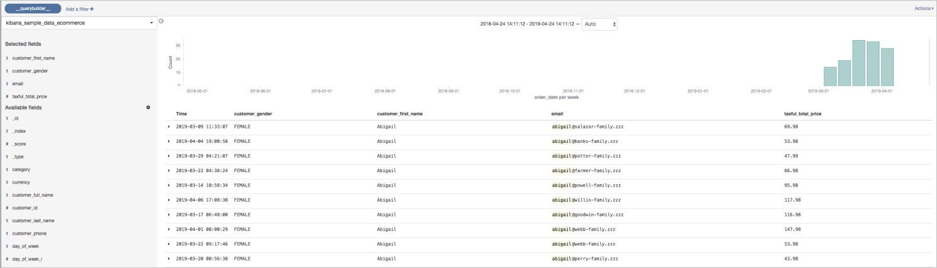The width and height of the screenshot is (937, 268).
Task: Click email abigail@goodwin-family.zzz
Action: 588,214
